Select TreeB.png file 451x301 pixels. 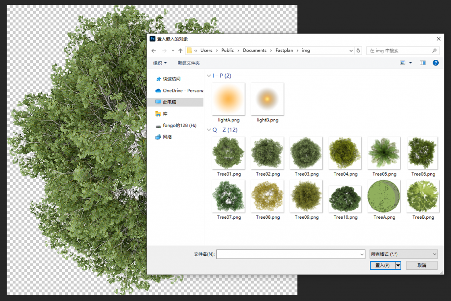(x=423, y=200)
